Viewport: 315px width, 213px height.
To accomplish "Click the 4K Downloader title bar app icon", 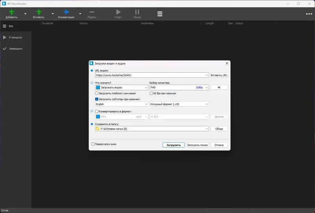I will pos(4,4).
